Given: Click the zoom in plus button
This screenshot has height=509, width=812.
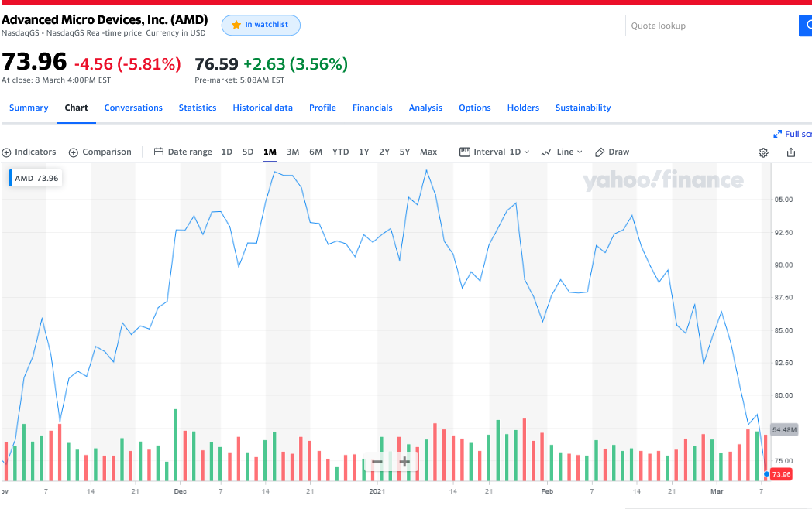Looking at the screenshot, I should click(404, 461).
